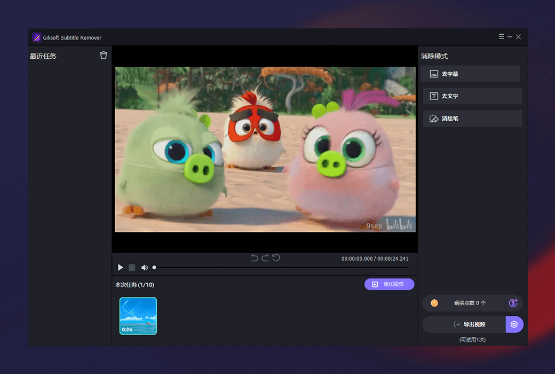Redo the last edit

pos(265,258)
